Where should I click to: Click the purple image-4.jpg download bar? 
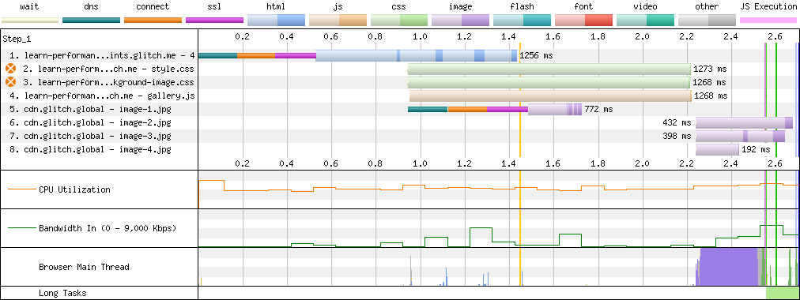tap(717, 150)
